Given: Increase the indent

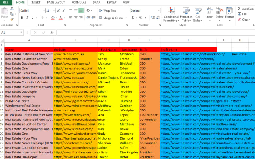Looking at the screenshot, I should pos(93,18).
